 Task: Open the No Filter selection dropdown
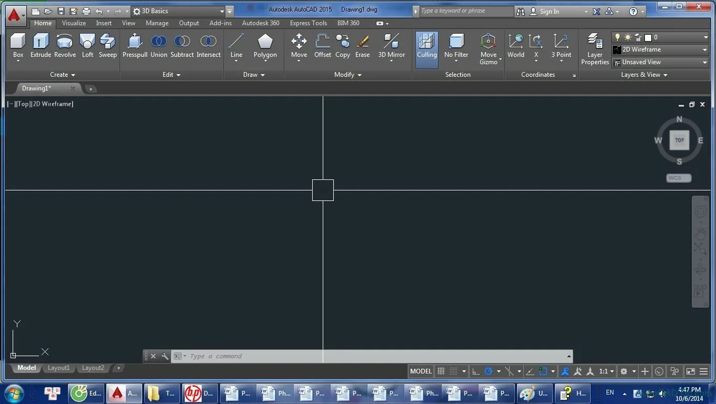point(456,49)
